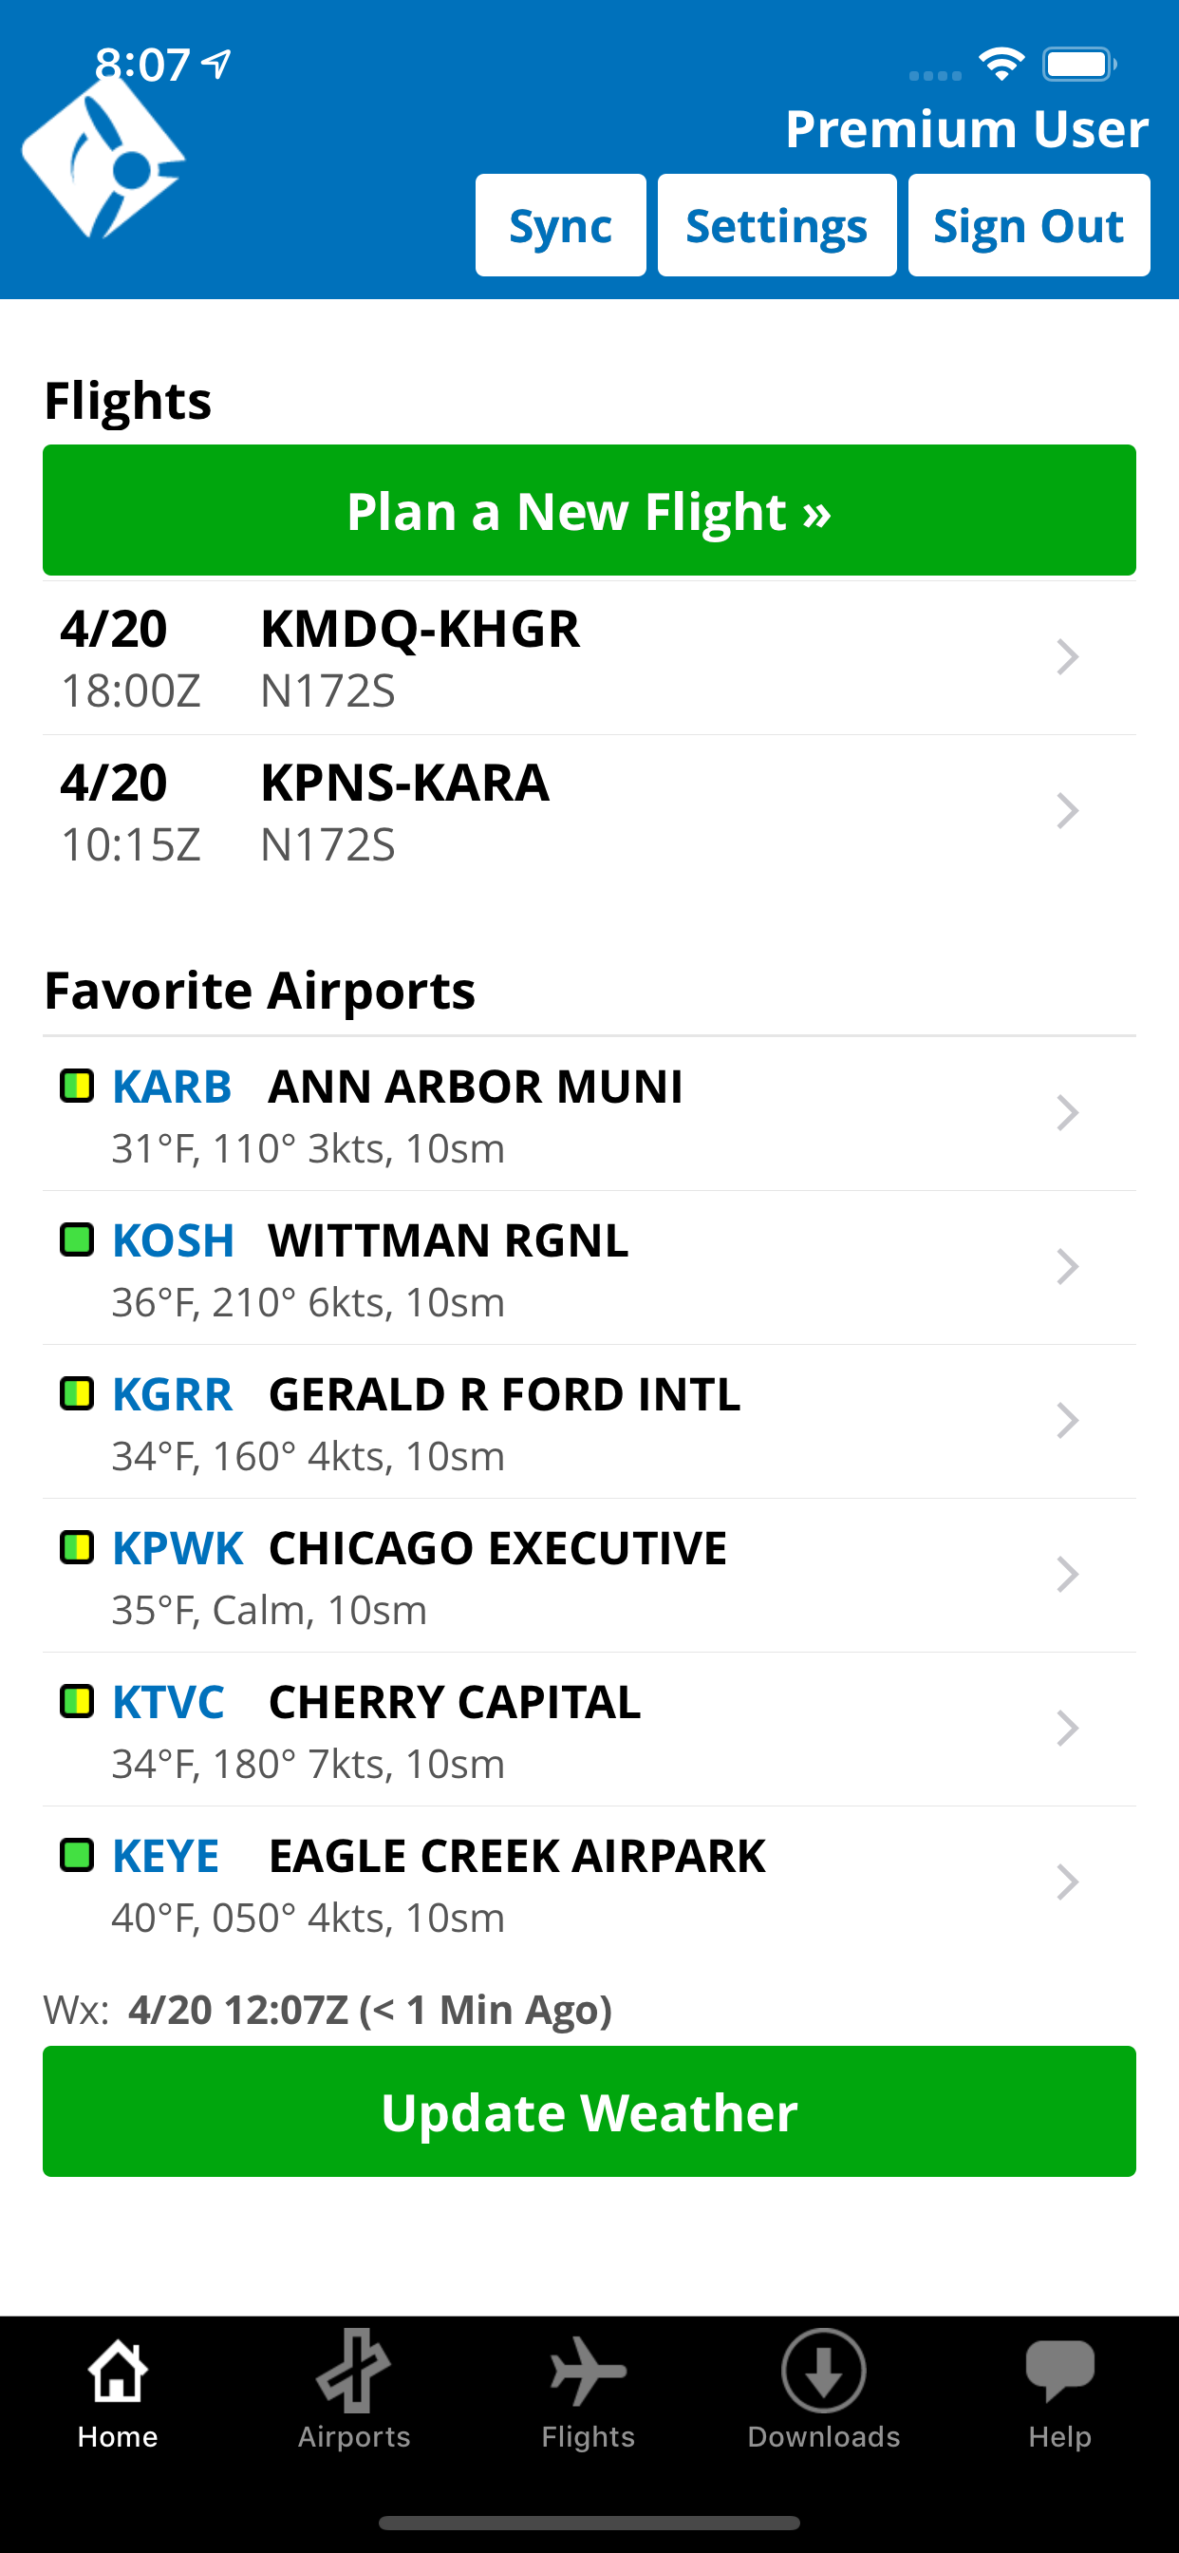Tap the Sign Out button
The image size is (1179, 2553).
(1028, 225)
